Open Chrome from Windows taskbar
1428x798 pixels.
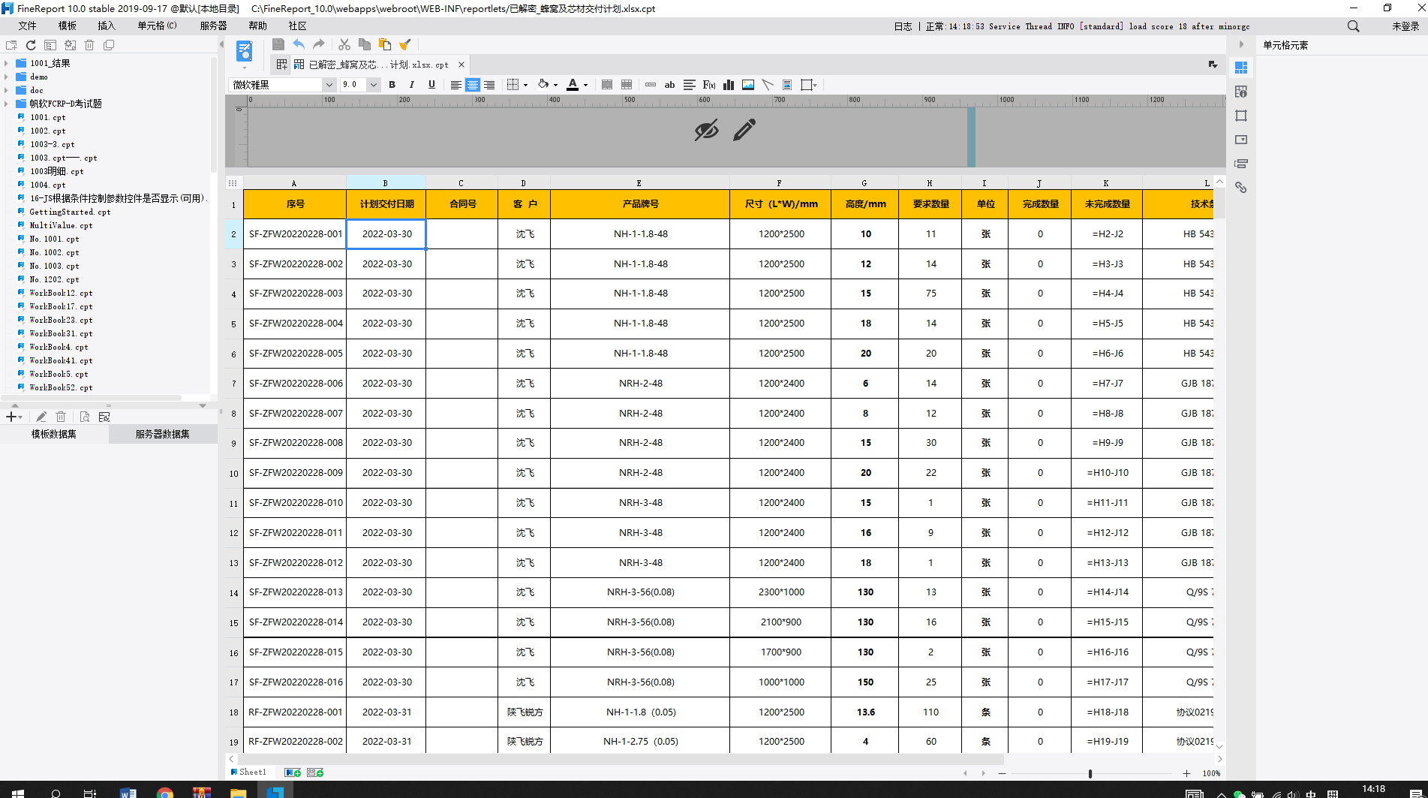tap(165, 793)
